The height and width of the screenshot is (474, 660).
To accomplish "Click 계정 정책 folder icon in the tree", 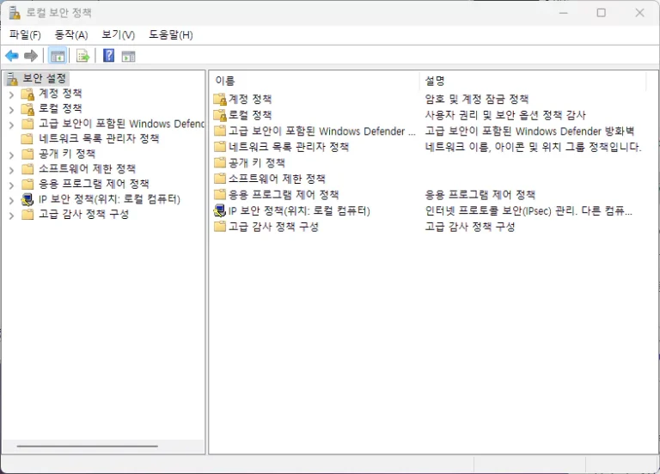I will [x=27, y=94].
